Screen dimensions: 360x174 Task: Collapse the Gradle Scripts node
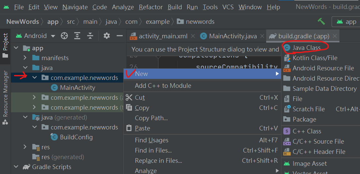pyautogui.click(x=16, y=167)
